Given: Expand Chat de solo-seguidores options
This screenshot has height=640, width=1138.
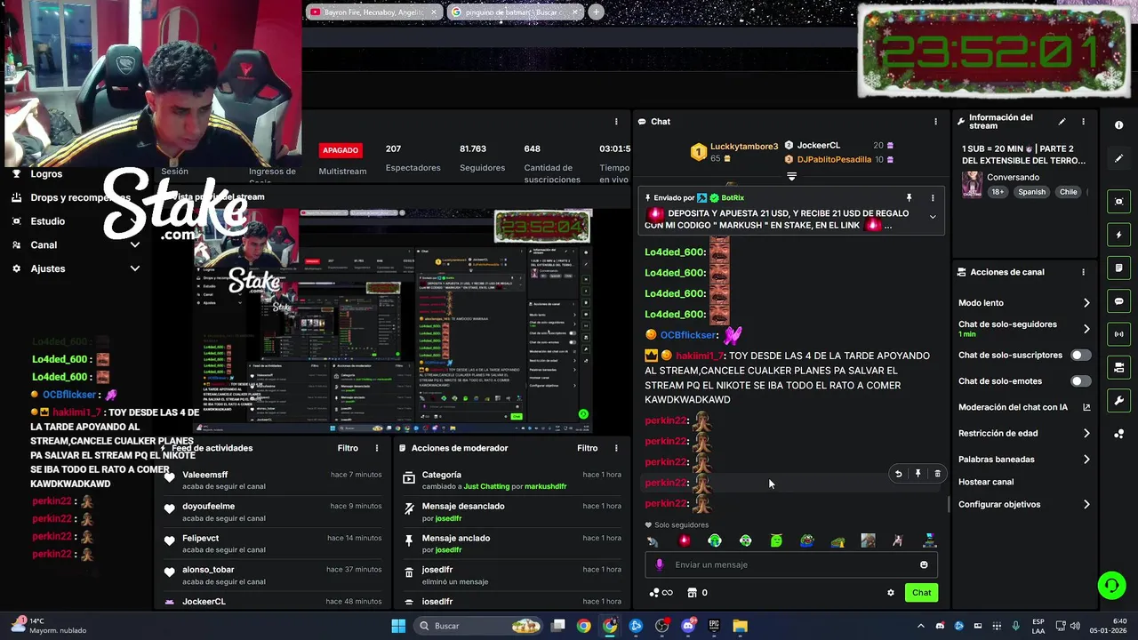Looking at the screenshot, I should (1086, 329).
